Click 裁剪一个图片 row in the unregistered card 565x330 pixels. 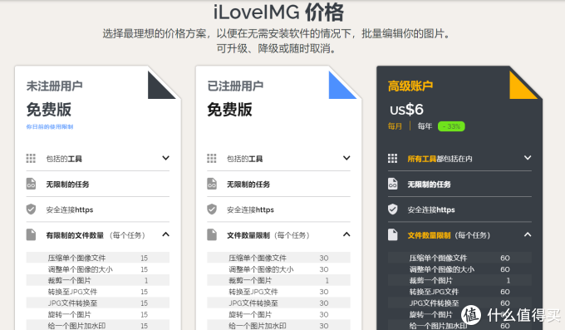tap(98, 280)
